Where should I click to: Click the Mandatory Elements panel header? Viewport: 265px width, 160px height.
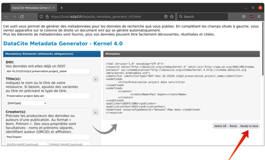pos(52,54)
